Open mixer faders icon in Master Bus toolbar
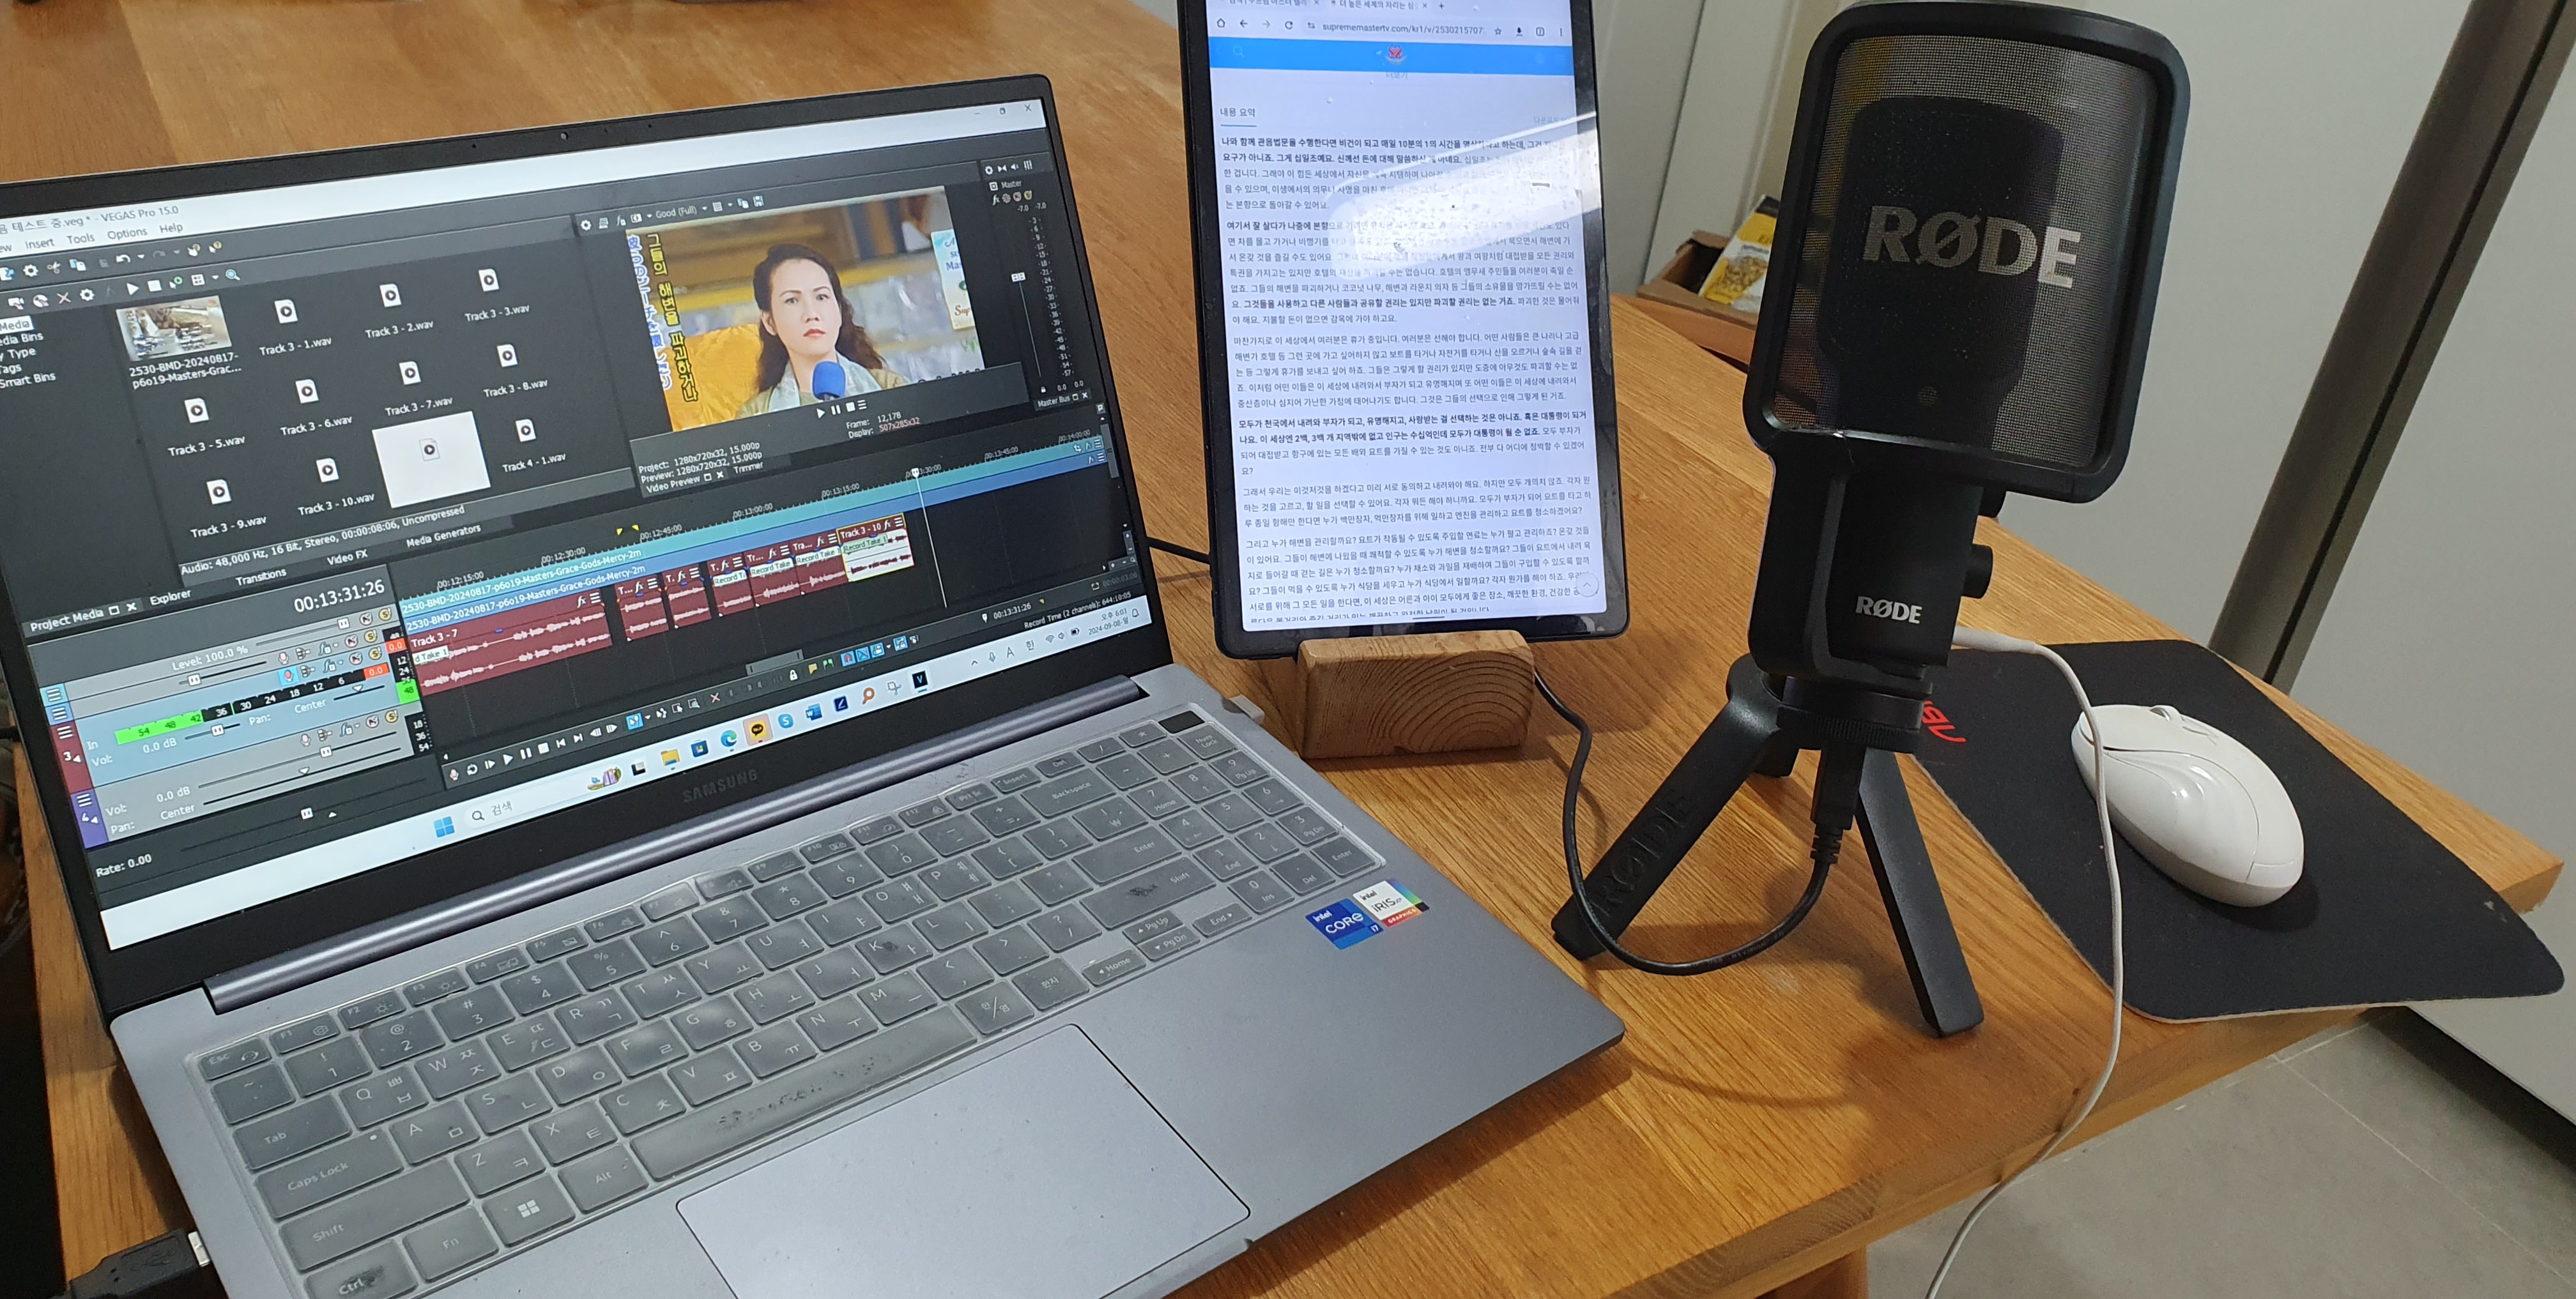The width and height of the screenshot is (2576, 1299). pos(1029,166)
